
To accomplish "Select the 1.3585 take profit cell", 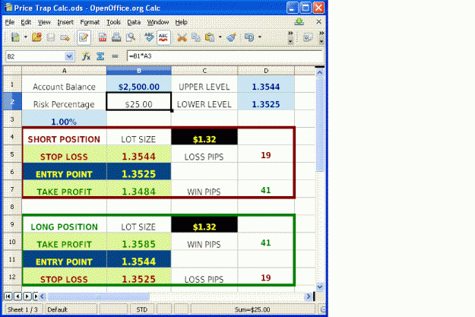I will 139,242.
